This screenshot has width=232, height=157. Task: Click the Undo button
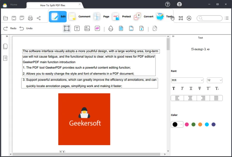[26, 28]
